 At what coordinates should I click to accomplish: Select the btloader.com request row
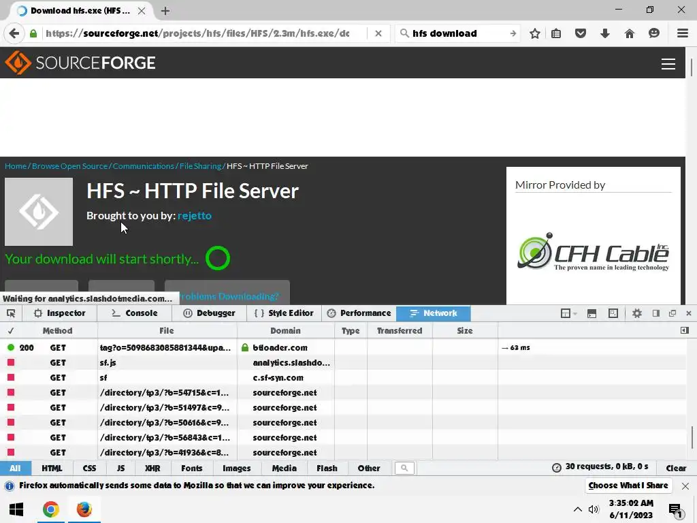click(343, 347)
